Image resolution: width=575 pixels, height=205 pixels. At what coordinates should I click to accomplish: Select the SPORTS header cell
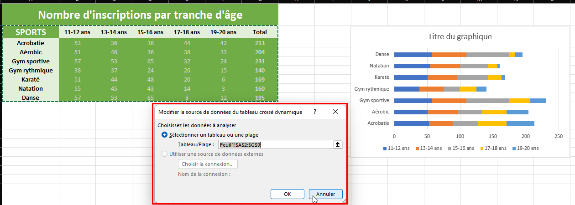click(31, 32)
